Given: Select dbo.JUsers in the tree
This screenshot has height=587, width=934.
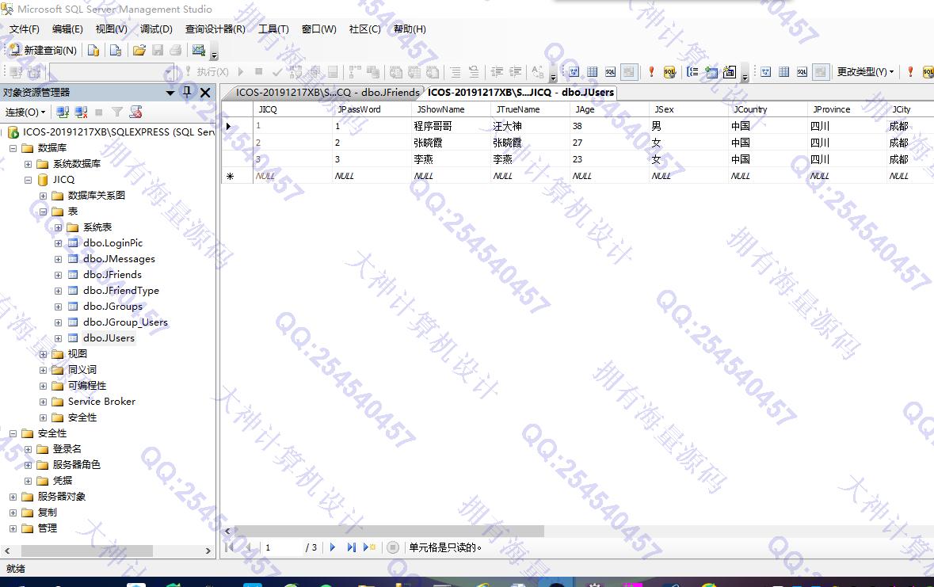Looking at the screenshot, I should tap(109, 338).
